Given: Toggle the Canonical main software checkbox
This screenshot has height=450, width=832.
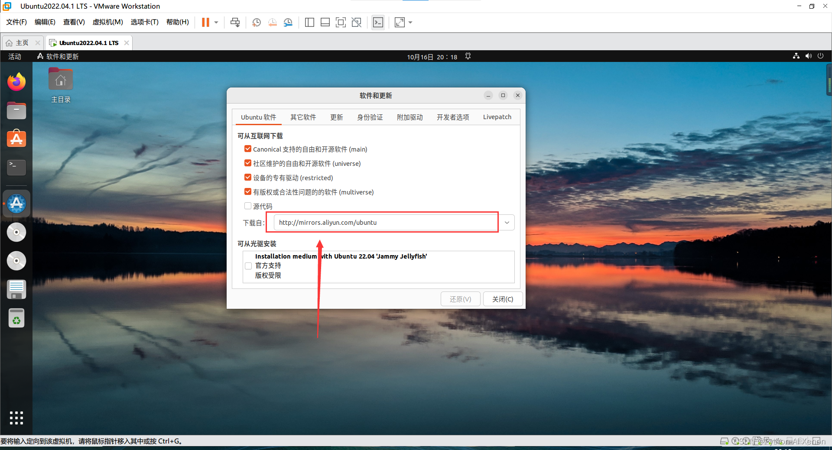Looking at the screenshot, I should click(248, 149).
